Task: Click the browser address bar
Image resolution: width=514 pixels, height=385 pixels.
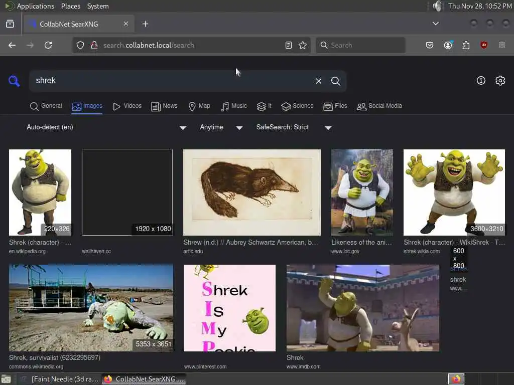Action: (192, 45)
